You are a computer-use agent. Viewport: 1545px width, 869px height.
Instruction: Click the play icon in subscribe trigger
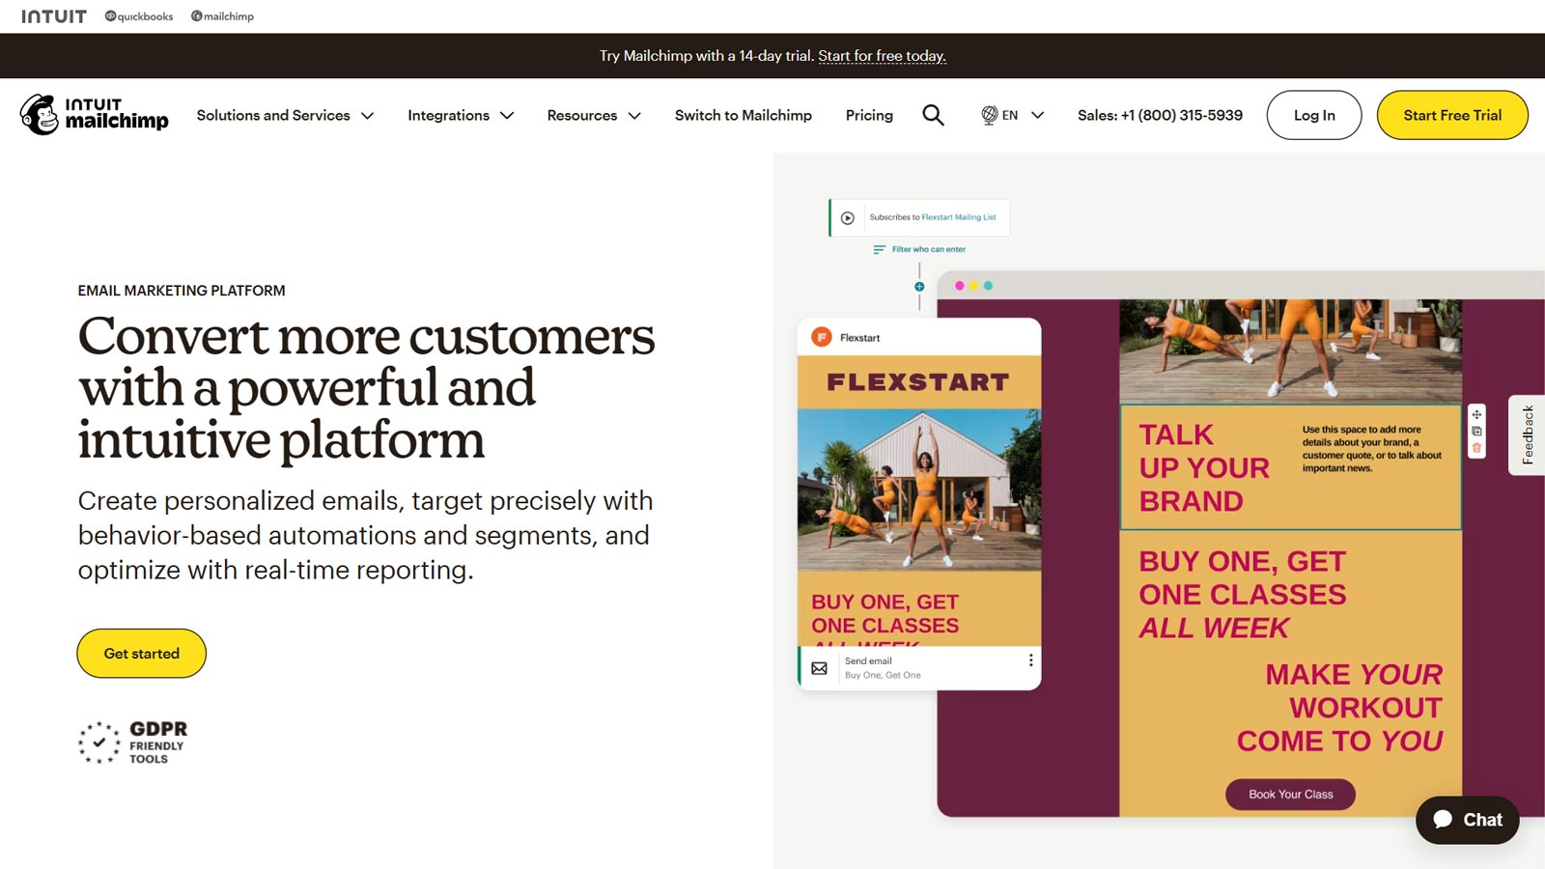(x=848, y=218)
